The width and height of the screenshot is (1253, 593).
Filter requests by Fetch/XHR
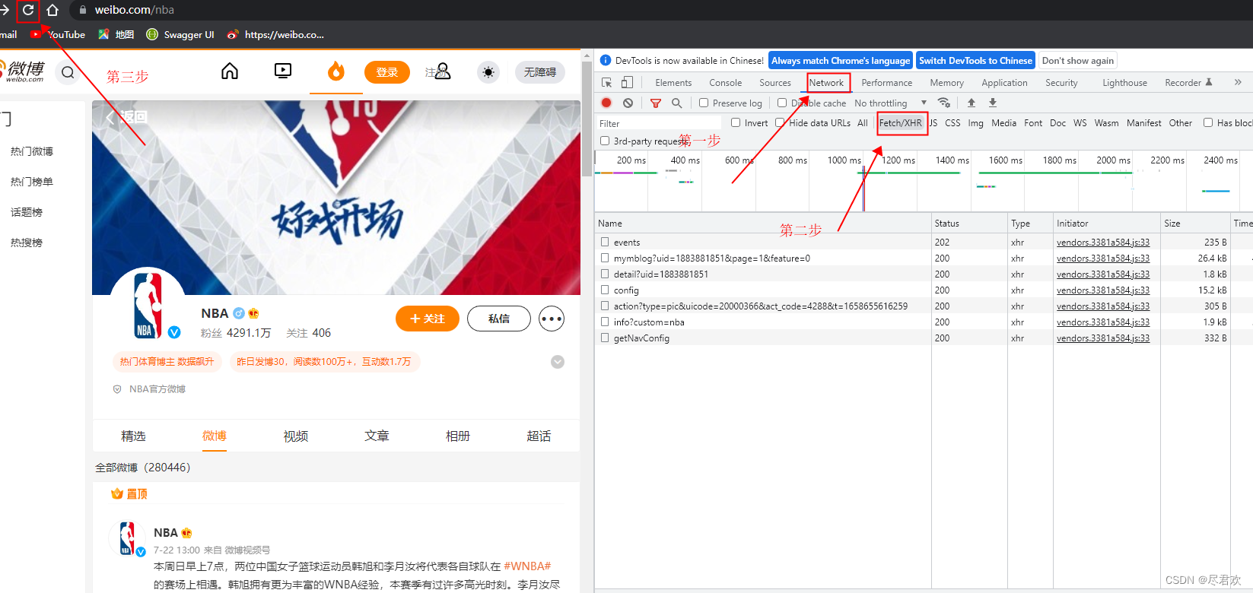tap(901, 122)
